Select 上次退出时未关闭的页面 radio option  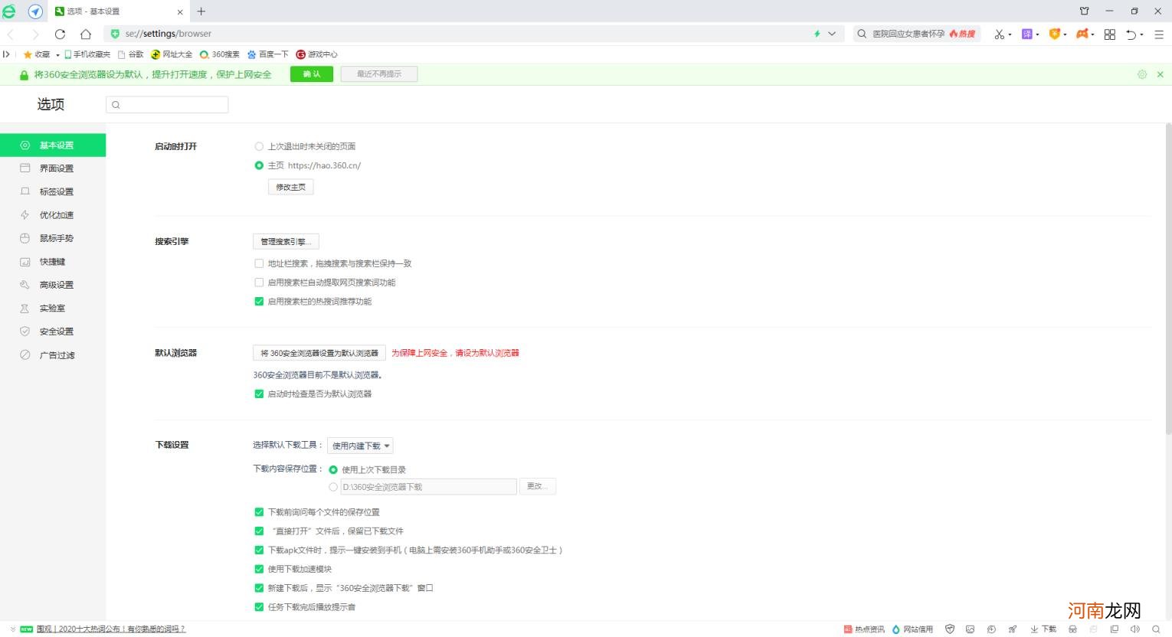click(259, 146)
